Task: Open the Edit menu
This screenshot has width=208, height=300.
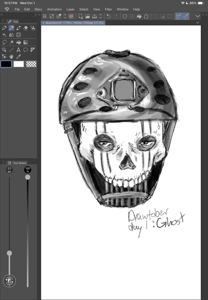Action: 27,9
